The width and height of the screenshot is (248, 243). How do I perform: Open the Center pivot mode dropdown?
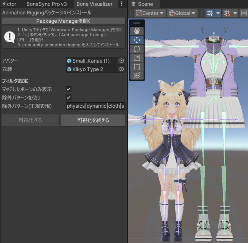click(x=150, y=13)
